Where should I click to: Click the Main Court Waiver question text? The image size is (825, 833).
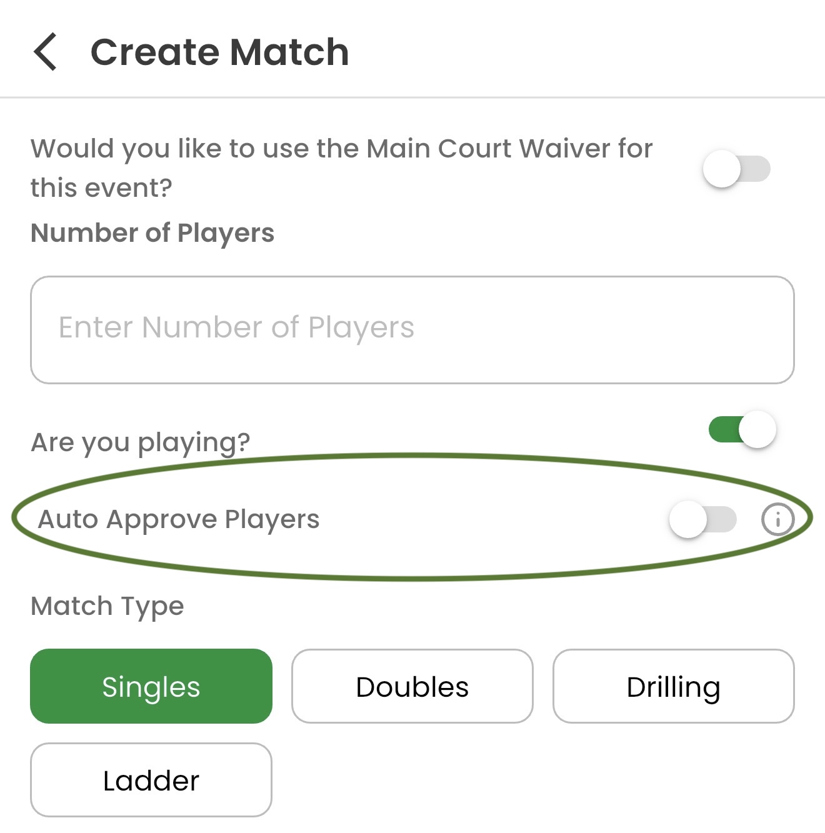click(341, 167)
